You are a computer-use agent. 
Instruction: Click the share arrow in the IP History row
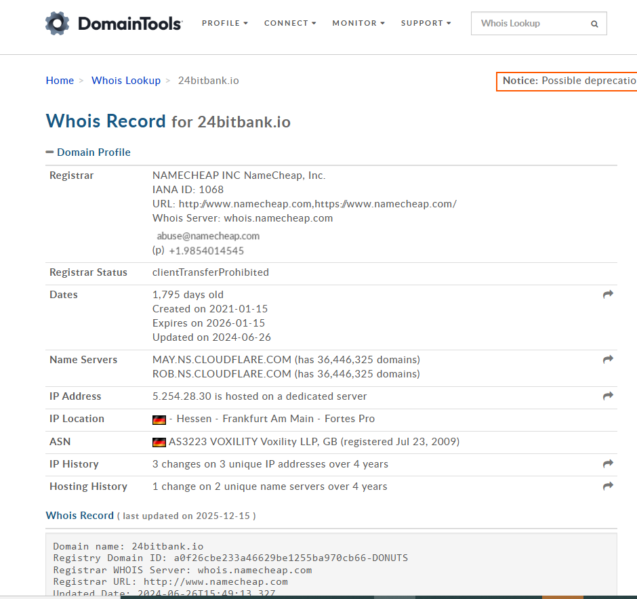coord(608,463)
